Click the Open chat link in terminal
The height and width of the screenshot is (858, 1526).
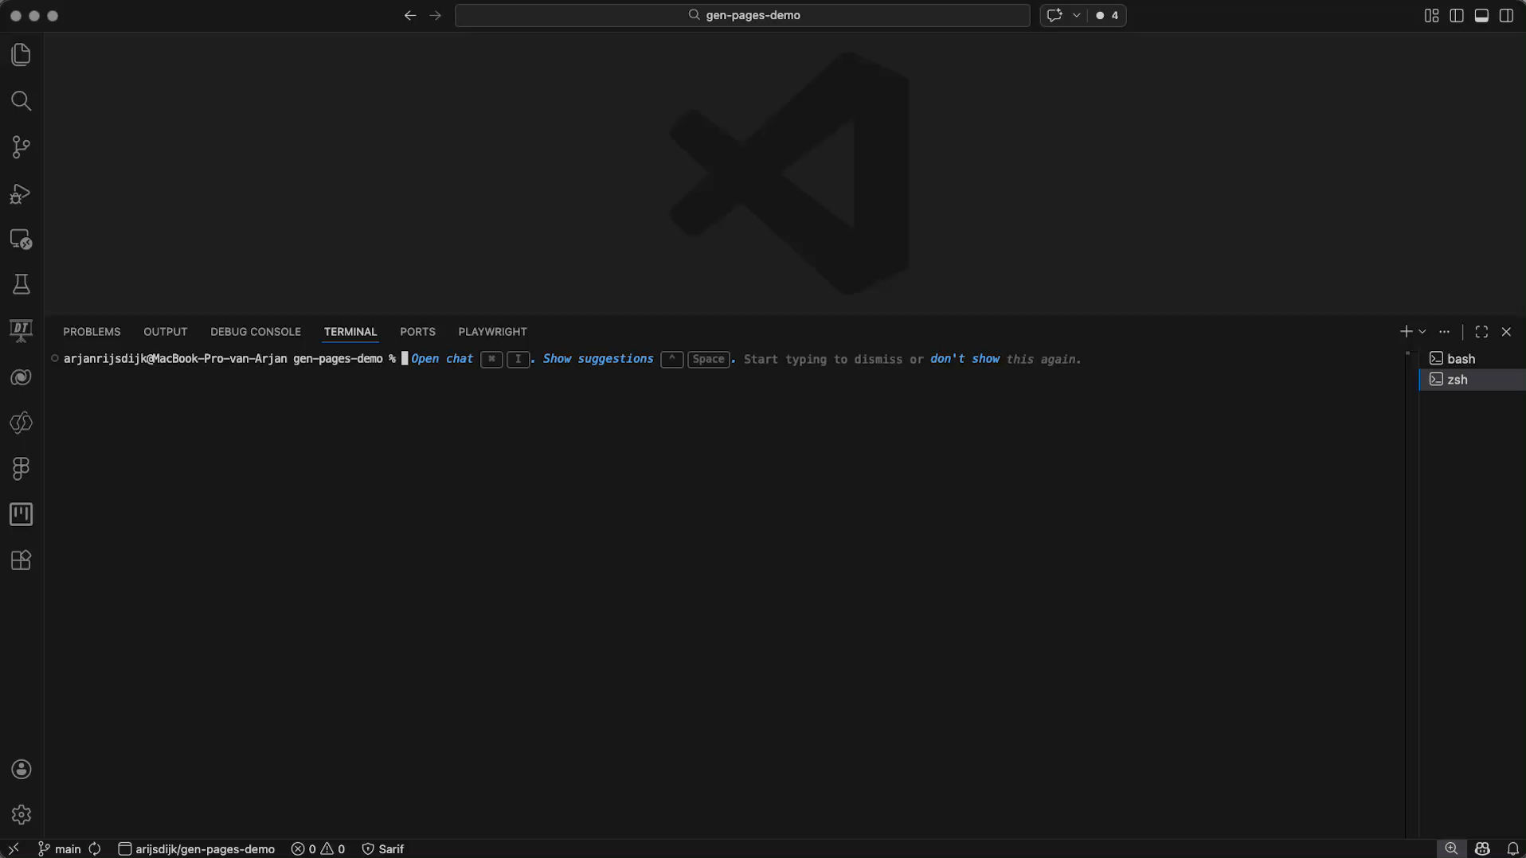pos(441,359)
